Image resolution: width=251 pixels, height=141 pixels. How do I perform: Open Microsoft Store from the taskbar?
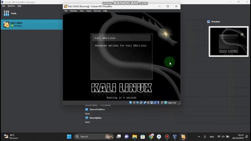[143, 137]
